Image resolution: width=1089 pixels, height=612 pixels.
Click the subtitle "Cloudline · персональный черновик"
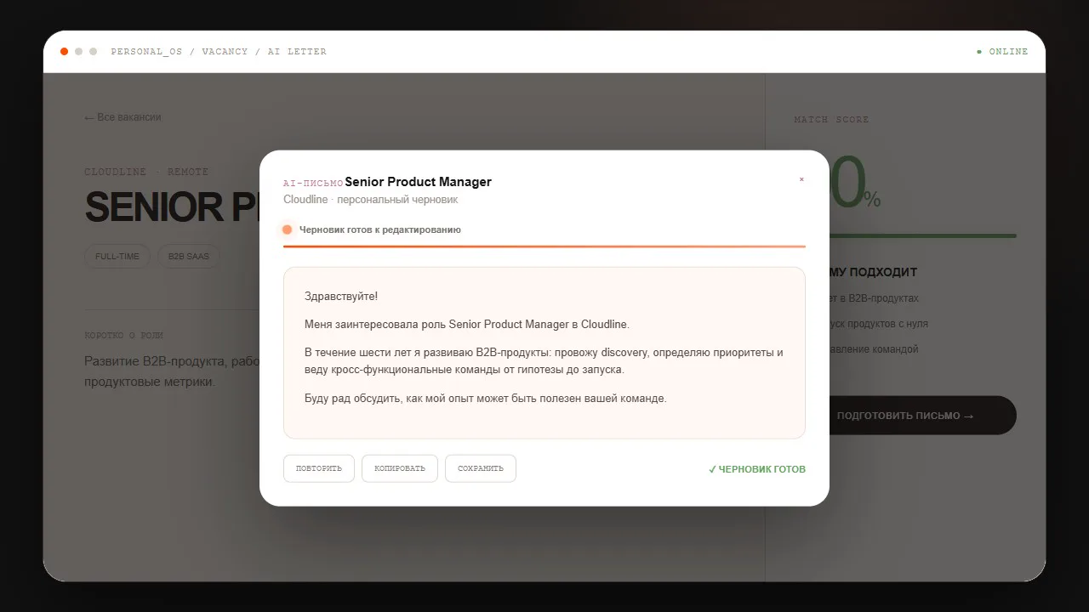pos(371,200)
